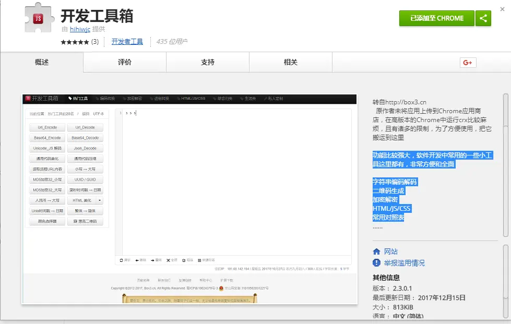Open the 开发者工具 category link
511x324 pixels.
127,42
